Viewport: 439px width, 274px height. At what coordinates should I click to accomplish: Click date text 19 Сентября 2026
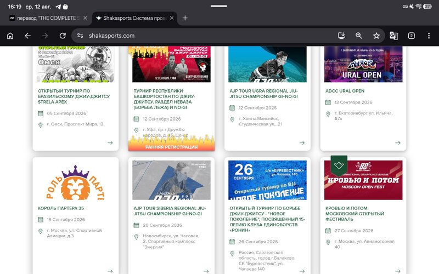point(66,220)
